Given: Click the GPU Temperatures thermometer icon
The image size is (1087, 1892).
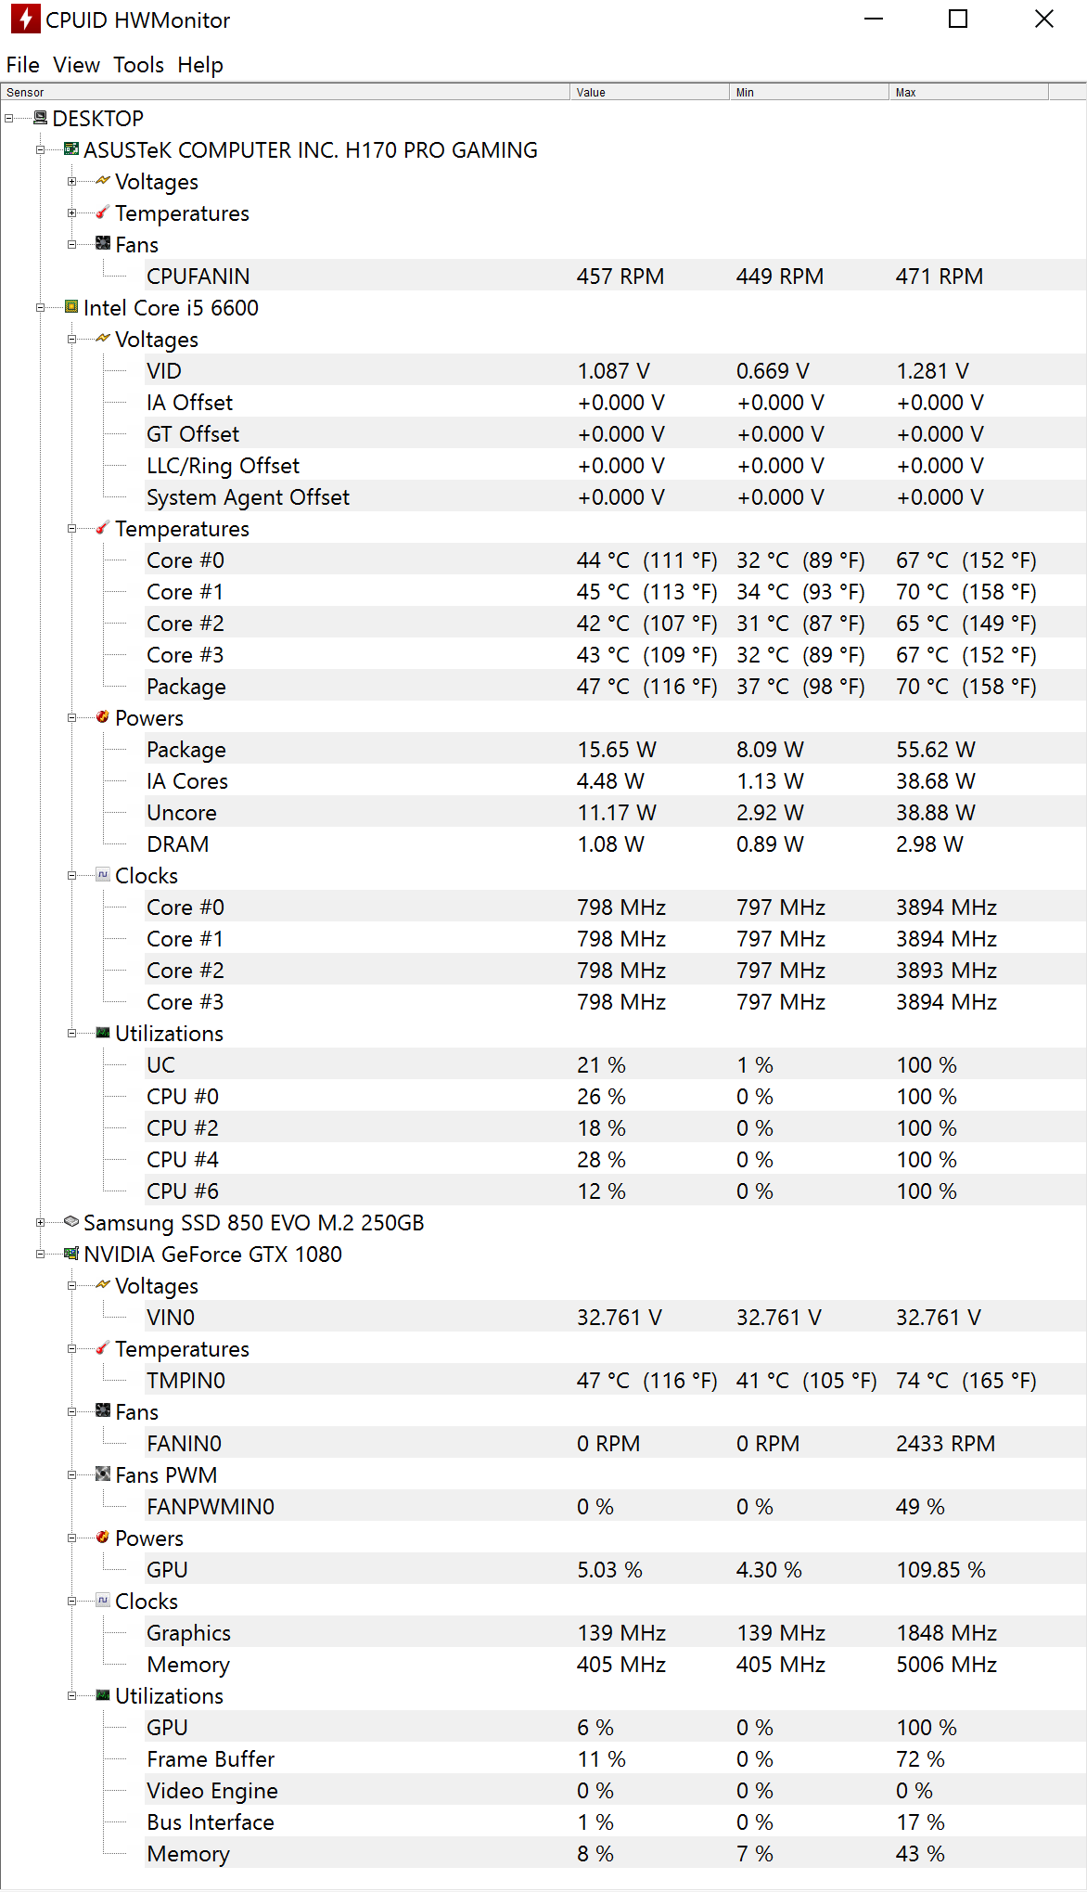Looking at the screenshot, I should coord(103,1348).
